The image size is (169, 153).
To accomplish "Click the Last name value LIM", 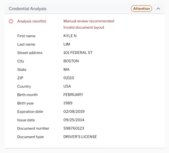I will (67, 44).
